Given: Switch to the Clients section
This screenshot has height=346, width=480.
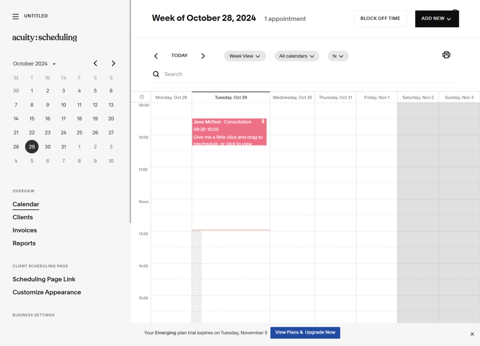Looking at the screenshot, I should (22, 217).
